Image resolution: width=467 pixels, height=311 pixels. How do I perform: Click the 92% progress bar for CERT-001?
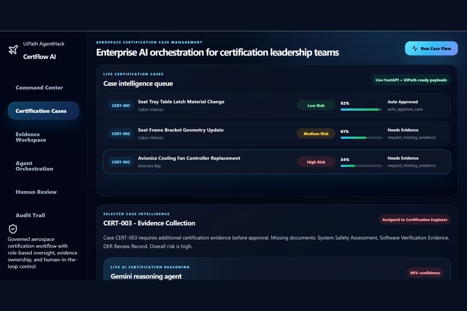[362, 109]
